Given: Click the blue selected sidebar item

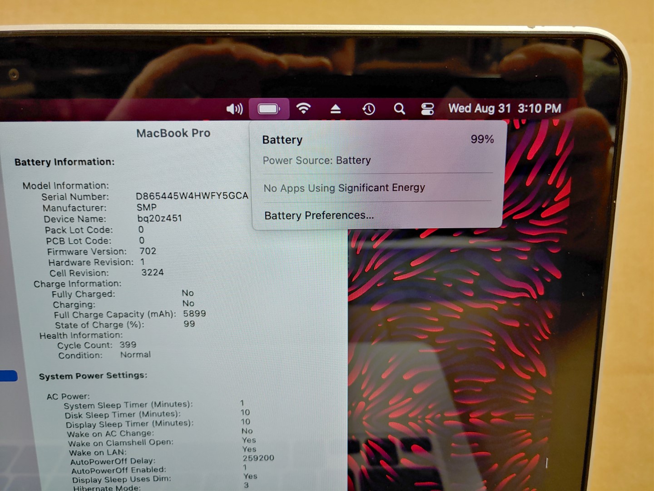Looking at the screenshot, I should (x=9, y=376).
